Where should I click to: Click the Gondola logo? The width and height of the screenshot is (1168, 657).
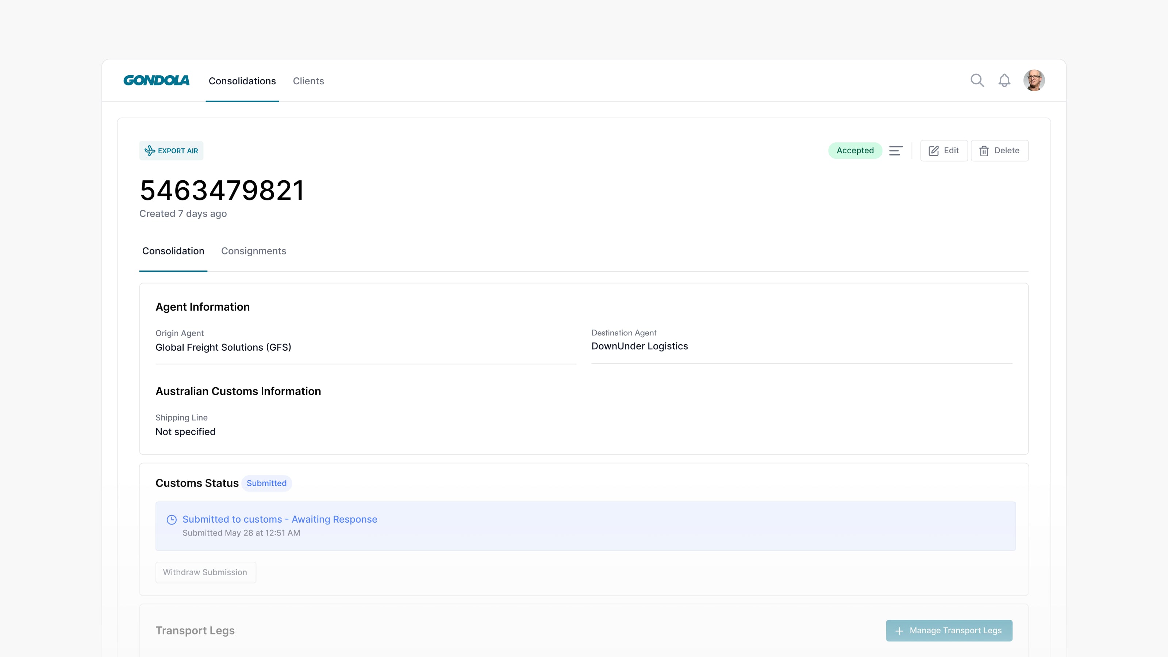coord(157,80)
